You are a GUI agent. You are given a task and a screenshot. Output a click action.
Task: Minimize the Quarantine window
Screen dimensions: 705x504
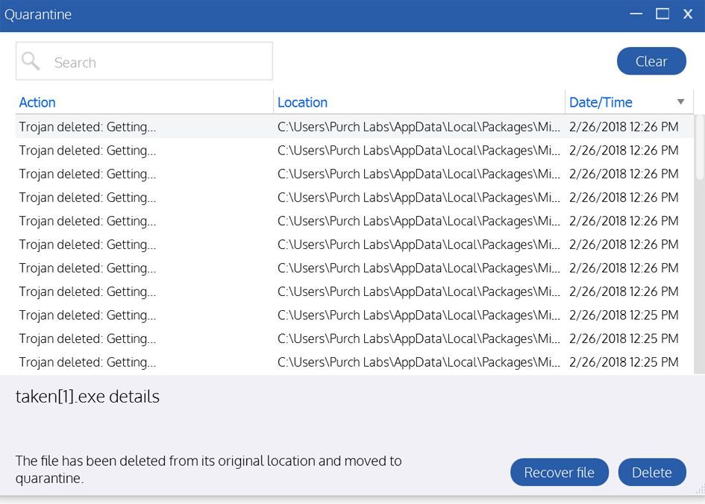[x=636, y=14]
